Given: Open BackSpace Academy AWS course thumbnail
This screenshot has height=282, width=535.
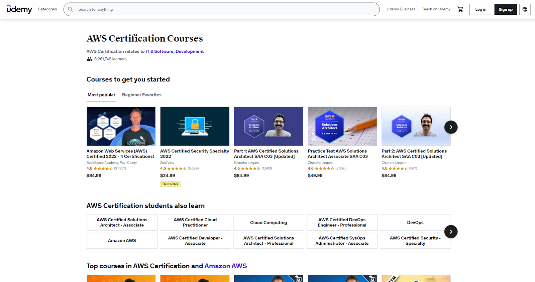Looking at the screenshot, I should pyautogui.click(x=121, y=126).
